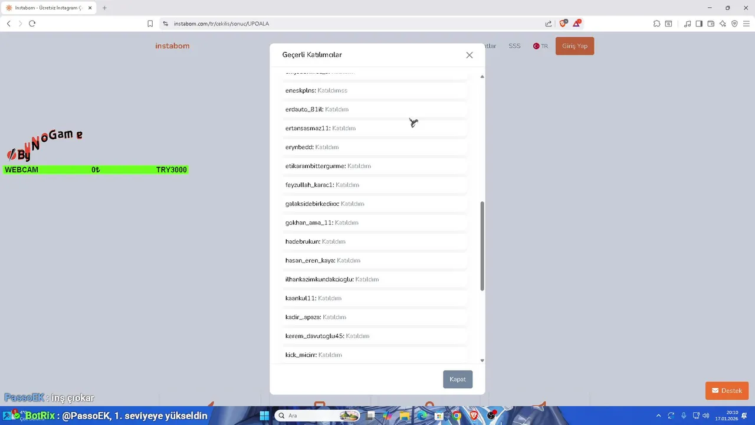Open the tab search icon
Image resolution: width=755 pixels, height=425 pixels.
pos(668,24)
